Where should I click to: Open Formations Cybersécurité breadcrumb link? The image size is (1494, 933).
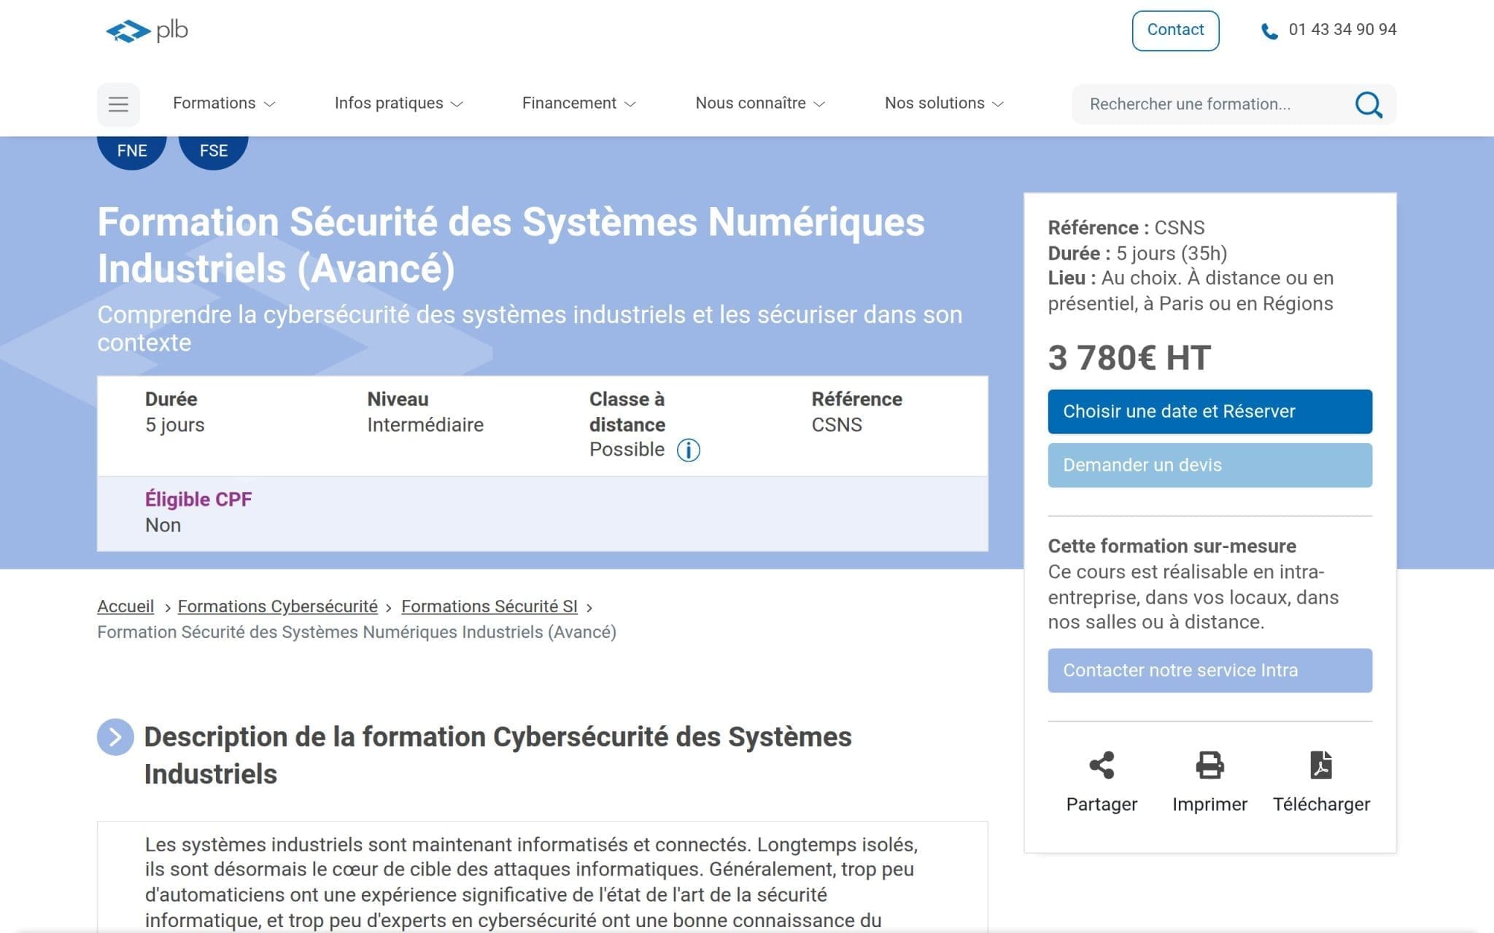pos(278,606)
